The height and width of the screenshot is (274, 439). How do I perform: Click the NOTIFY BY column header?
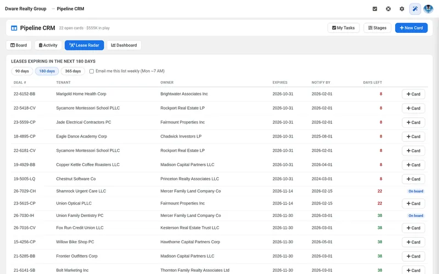[x=321, y=83]
